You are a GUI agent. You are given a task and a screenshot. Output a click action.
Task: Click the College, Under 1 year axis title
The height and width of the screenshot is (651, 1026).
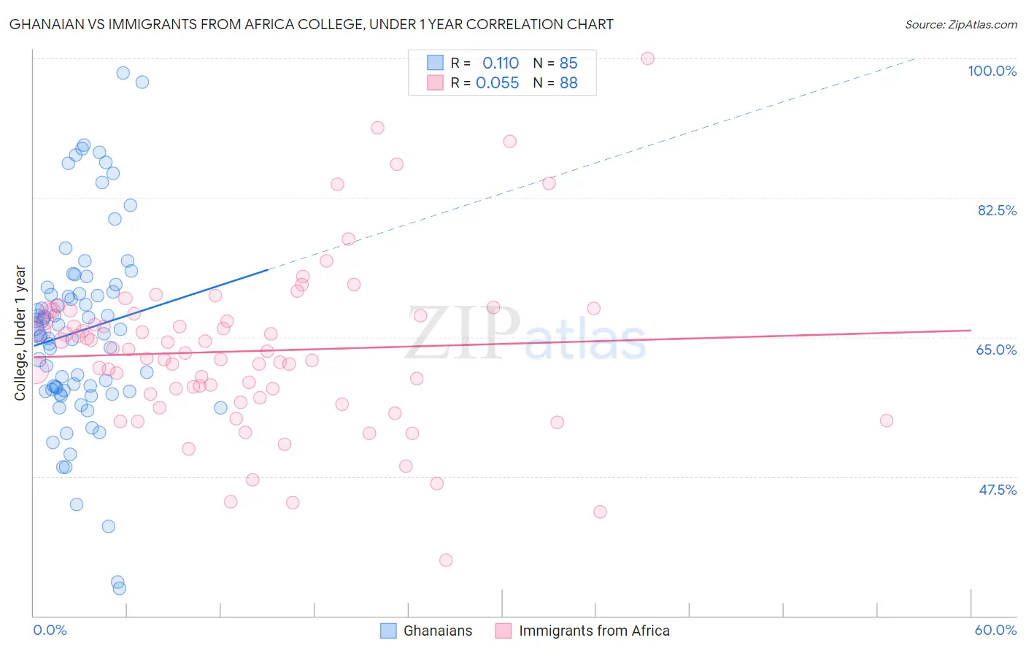tap(20, 333)
